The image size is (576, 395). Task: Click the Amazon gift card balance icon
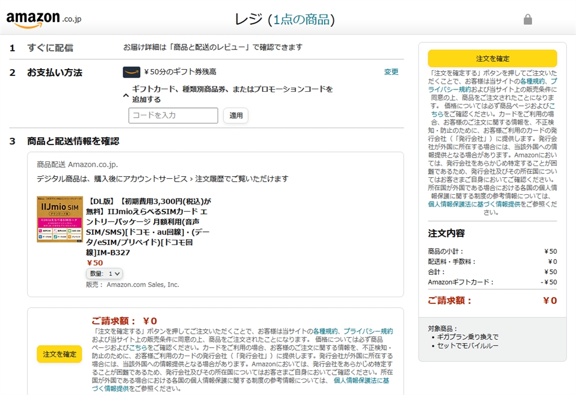click(131, 72)
